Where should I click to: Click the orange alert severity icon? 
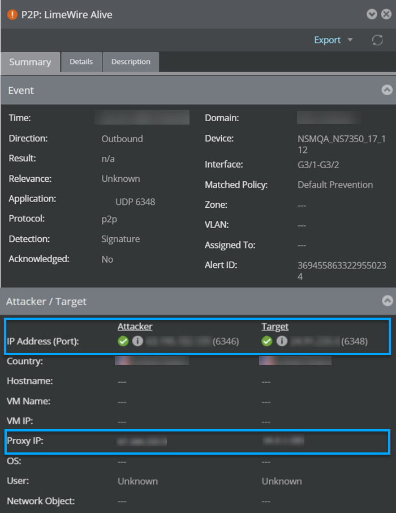pos(12,15)
